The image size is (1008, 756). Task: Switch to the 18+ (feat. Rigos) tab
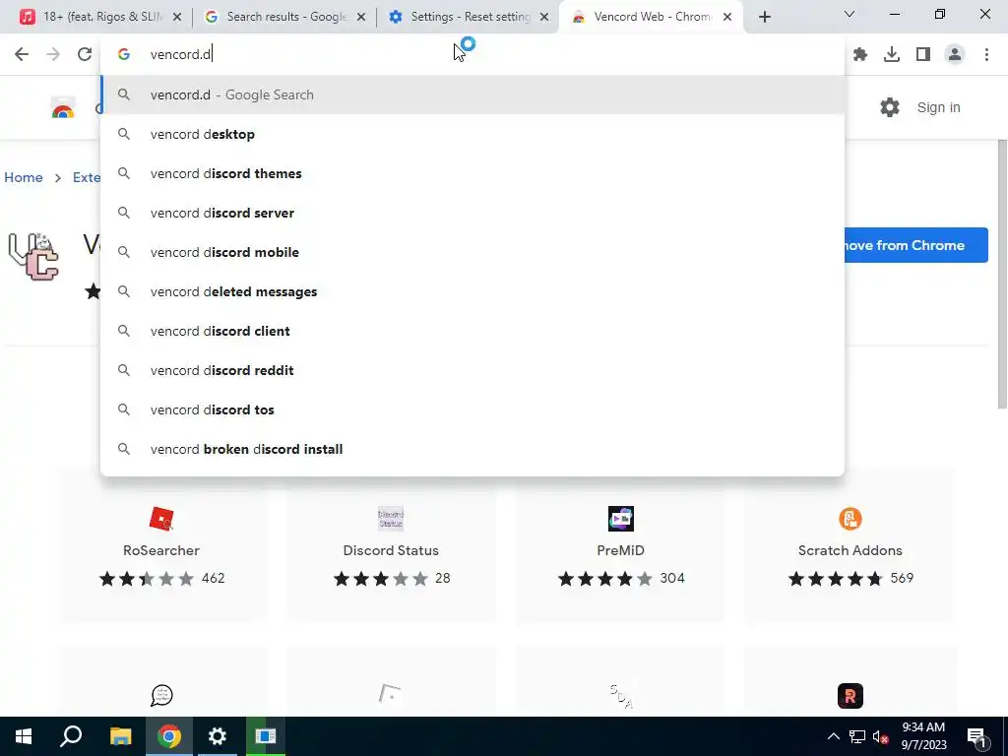[x=101, y=17]
